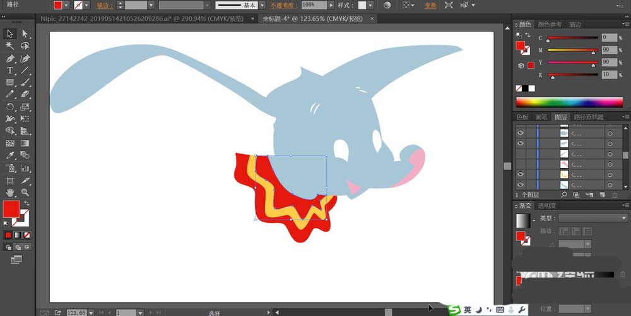
Task: Select the Type tool
Action: click(x=10, y=71)
